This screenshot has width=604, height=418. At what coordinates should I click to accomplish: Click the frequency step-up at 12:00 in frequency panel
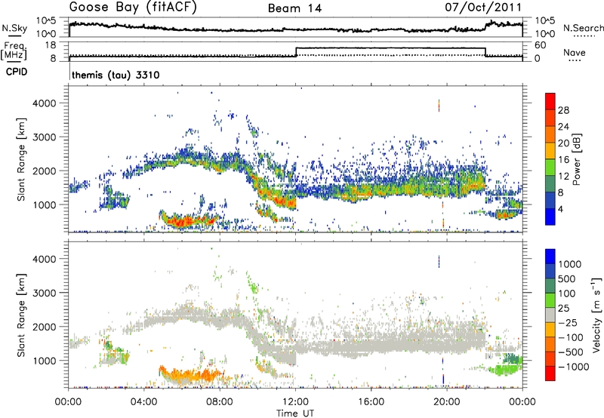[296, 52]
